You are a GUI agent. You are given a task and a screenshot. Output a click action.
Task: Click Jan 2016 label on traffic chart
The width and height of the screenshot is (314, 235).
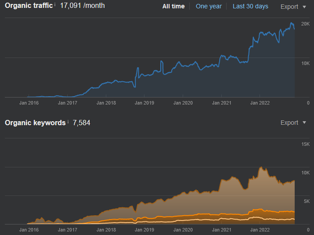point(29,103)
